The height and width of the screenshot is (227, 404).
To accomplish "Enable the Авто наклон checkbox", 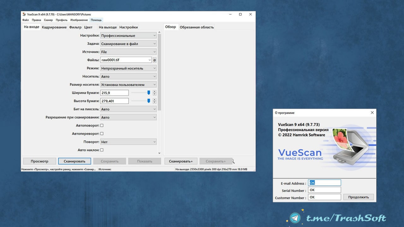I will pyautogui.click(x=102, y=150).
